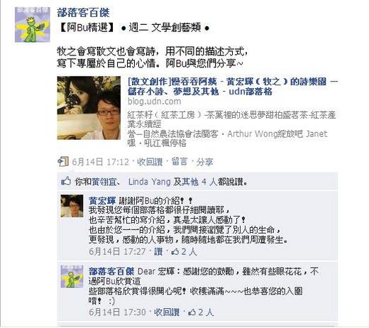
Task: Click the 部落客百傑 page name heading
Action: [x=83, y=13]
